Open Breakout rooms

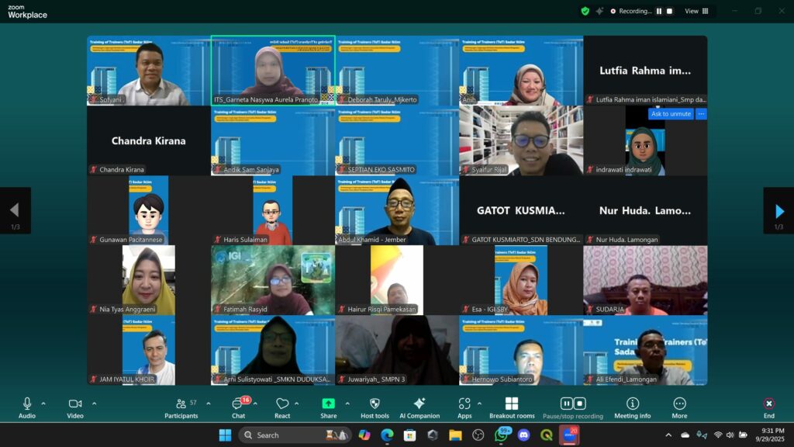(x=511, y=404)
